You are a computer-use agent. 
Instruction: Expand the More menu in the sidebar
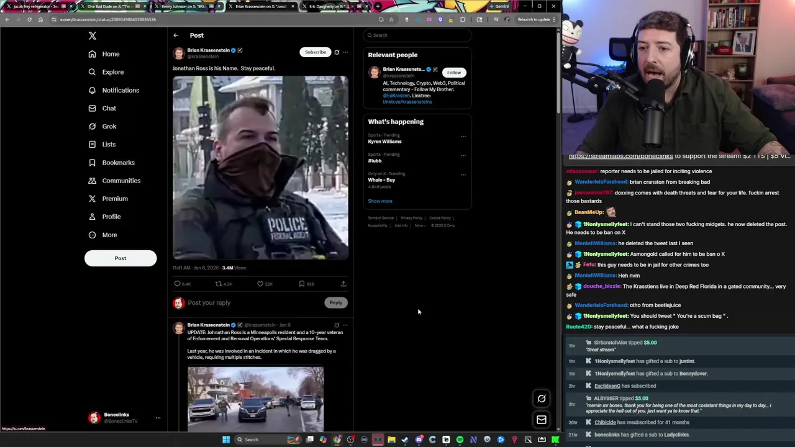click(102, 235)
